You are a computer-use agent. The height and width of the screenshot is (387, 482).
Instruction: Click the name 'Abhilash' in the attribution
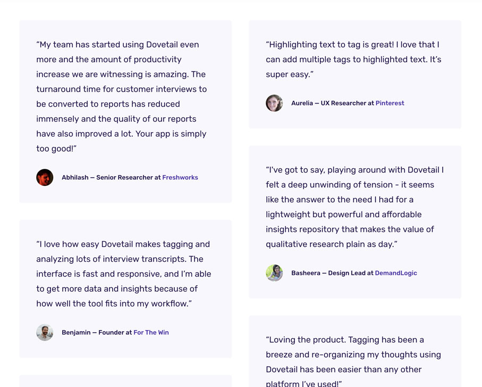pos(75,177)
